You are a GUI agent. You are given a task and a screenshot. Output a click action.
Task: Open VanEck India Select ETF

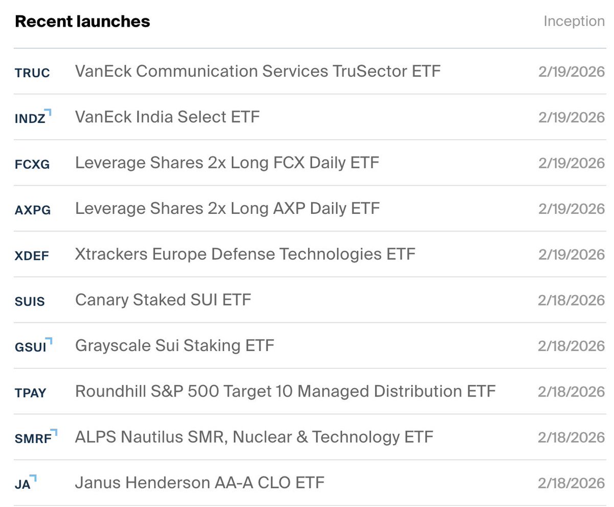pos(167,117)
